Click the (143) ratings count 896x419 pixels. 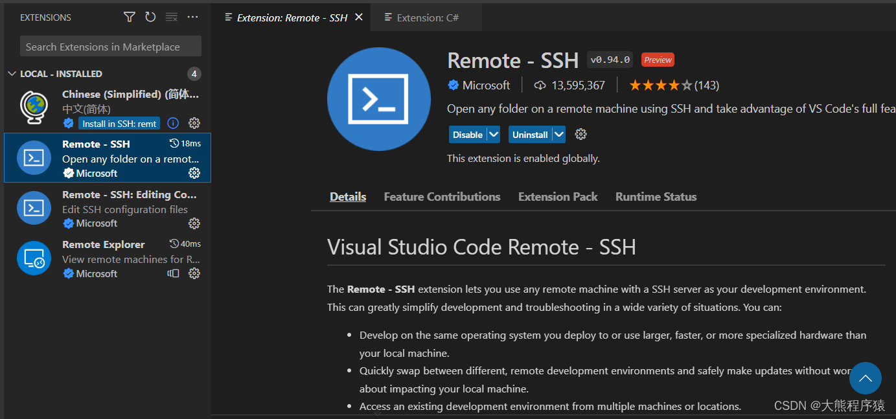tap(707, 85)
